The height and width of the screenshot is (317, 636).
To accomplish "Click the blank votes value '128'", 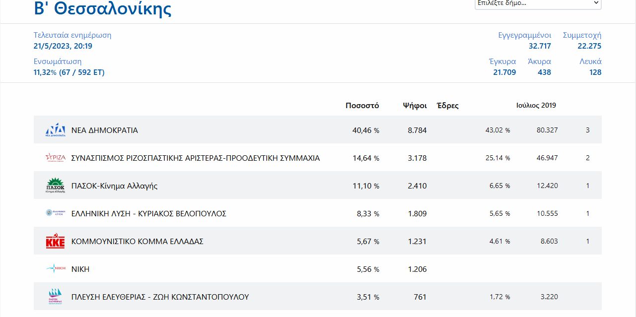I will point(595,72).
